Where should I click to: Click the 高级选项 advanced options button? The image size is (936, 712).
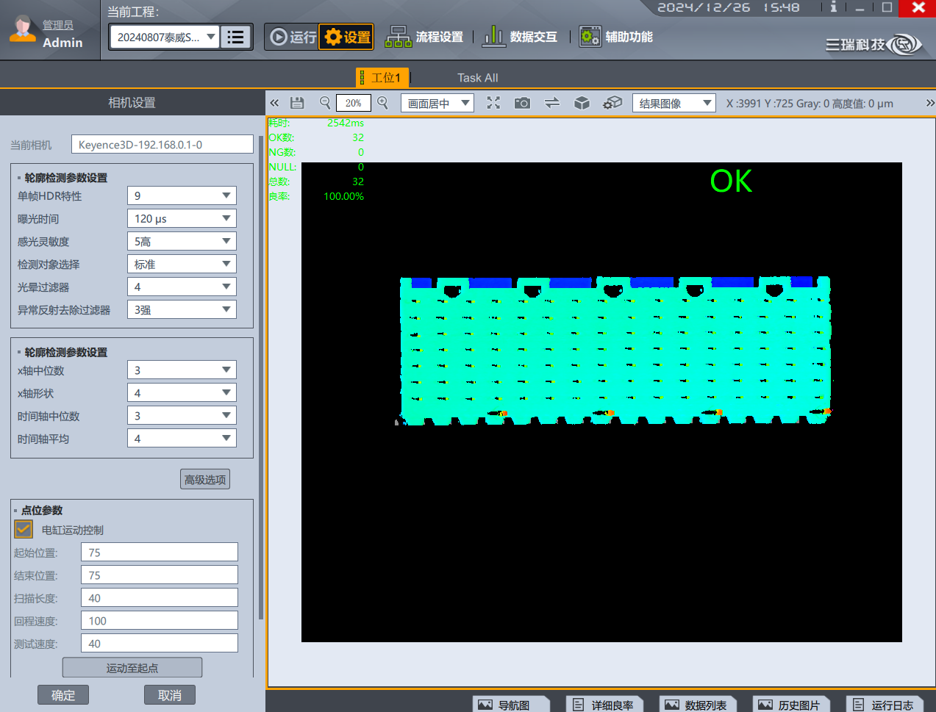(x=205, y=479)
